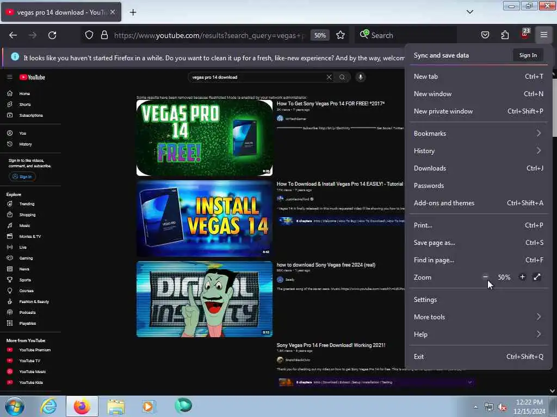Open Firefox Settings menu item
This screenshot has height=417, width=557.
(478, 299)
